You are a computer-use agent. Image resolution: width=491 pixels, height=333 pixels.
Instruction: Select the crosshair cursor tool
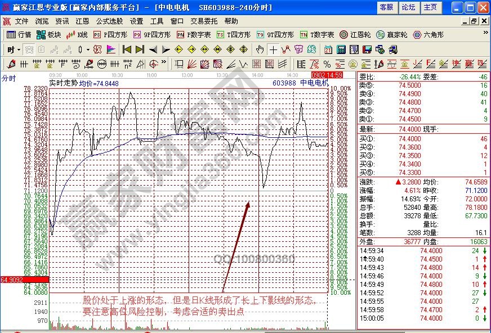(x=273, y=49)
